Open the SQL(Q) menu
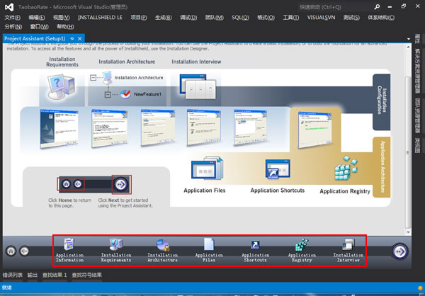The image size is (425, 296). [240, 18]
